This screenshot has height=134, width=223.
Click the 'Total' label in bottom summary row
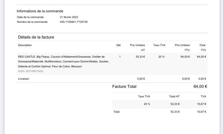coord(117,111)
